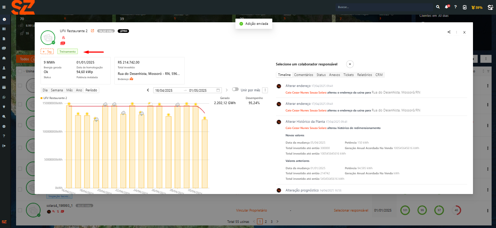Click the top bar help question mark
Viewport: 496px width, 228px height.
click(x=455, y=7)
